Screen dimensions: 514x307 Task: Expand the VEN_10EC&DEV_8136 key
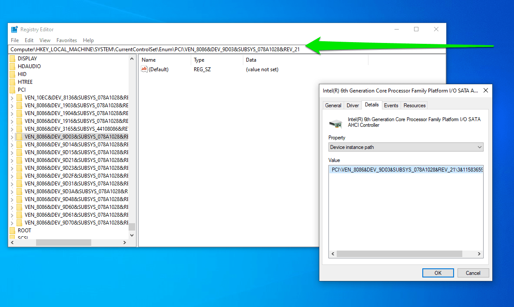12,98
